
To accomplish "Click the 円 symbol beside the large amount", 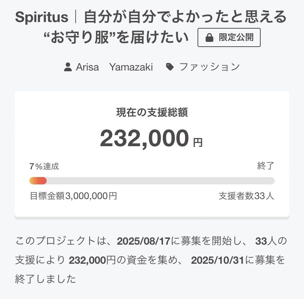I will pos(198,143).
